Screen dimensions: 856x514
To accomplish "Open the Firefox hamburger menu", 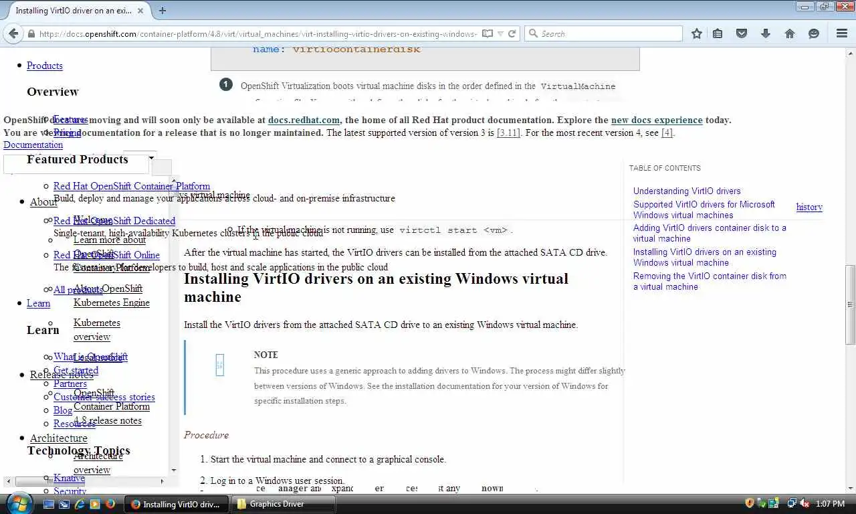I will pos(842,33).
